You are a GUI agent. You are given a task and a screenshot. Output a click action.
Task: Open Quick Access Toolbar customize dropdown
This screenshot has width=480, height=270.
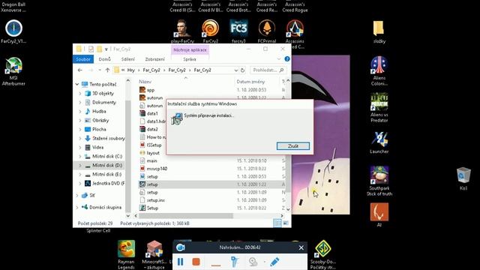(106, 49)
